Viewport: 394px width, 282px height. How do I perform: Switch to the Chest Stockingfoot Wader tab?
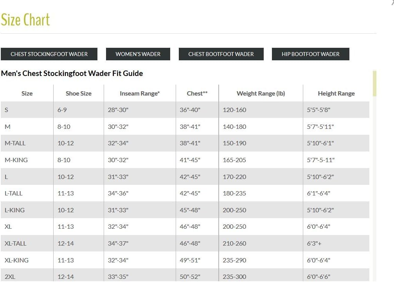(49, 54)
